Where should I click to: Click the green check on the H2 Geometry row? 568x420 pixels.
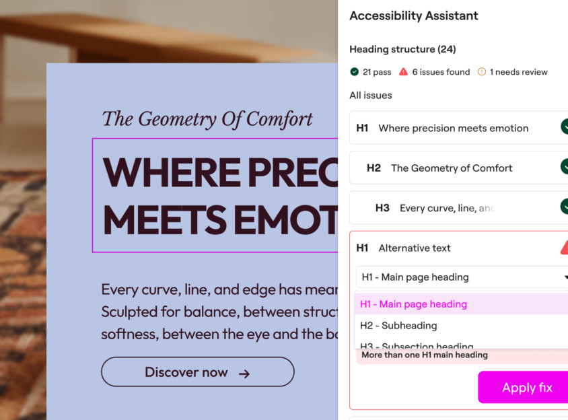(564, 168)
